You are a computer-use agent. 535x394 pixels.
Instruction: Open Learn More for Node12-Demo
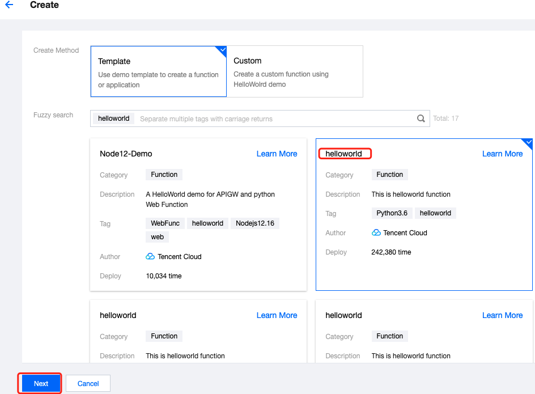(277, 154)
